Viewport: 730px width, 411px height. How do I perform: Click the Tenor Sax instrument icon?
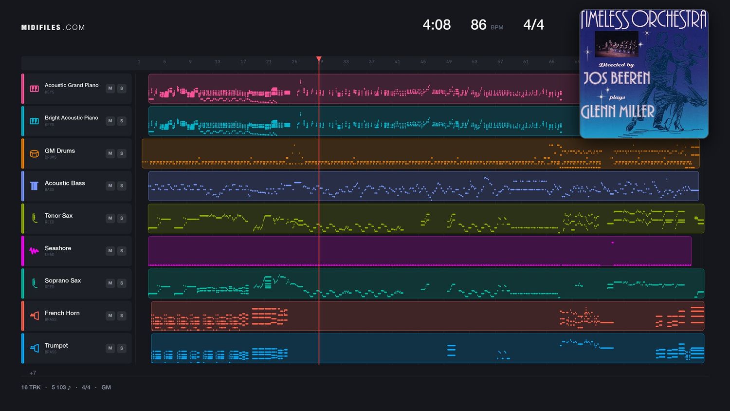click(34, 218)
